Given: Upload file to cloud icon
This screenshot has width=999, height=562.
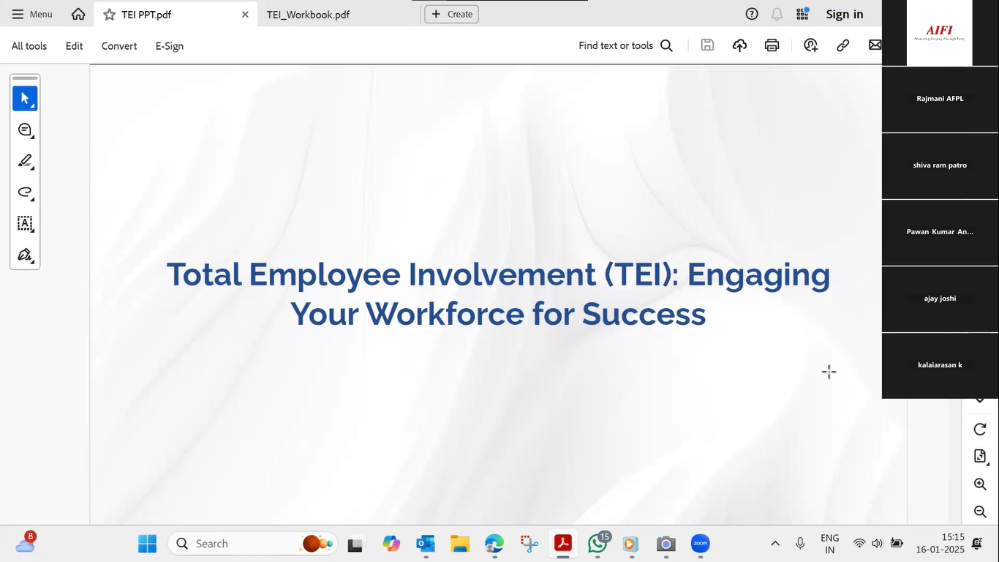Looking at the screenshot, I should click(739, 45).
